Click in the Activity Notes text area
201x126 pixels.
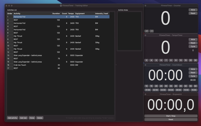129,31
